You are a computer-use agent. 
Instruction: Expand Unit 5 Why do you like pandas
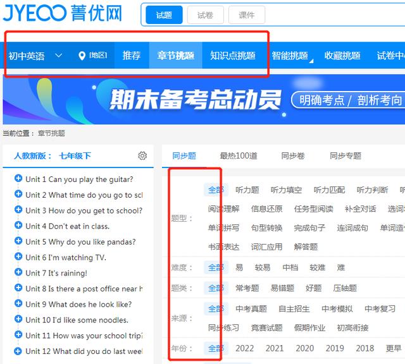pyautogui.click(x=18, y=241)
